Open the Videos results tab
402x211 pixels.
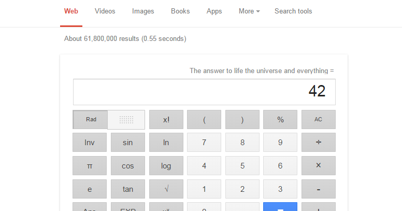click(105, 11)
